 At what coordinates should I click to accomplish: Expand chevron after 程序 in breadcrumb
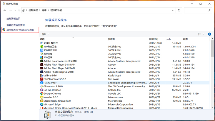[49, 10]
